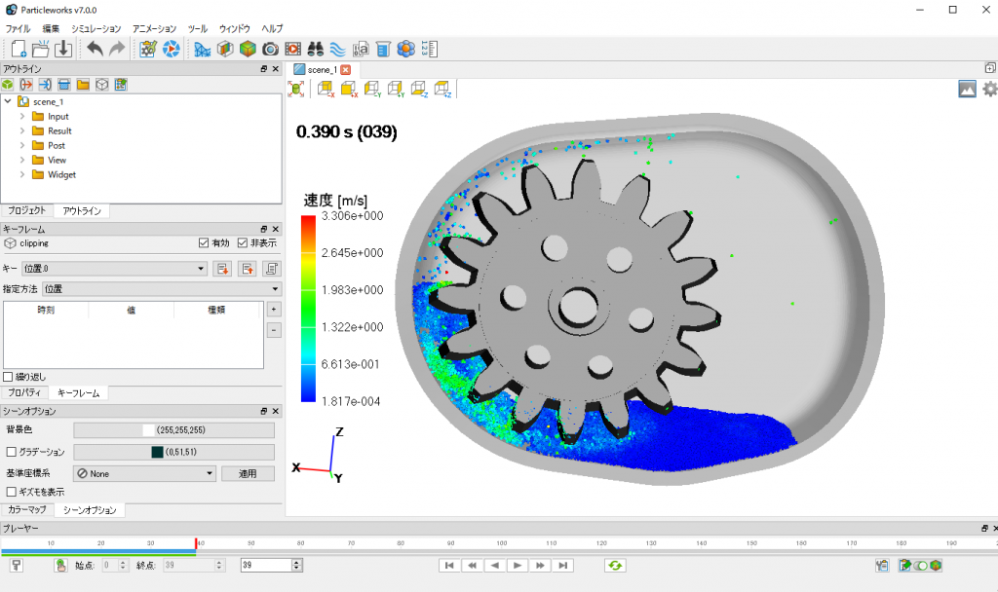Click the fit-to-view green cylinder icon
This screenshot has width=998, height=592.
coord(296,89)
